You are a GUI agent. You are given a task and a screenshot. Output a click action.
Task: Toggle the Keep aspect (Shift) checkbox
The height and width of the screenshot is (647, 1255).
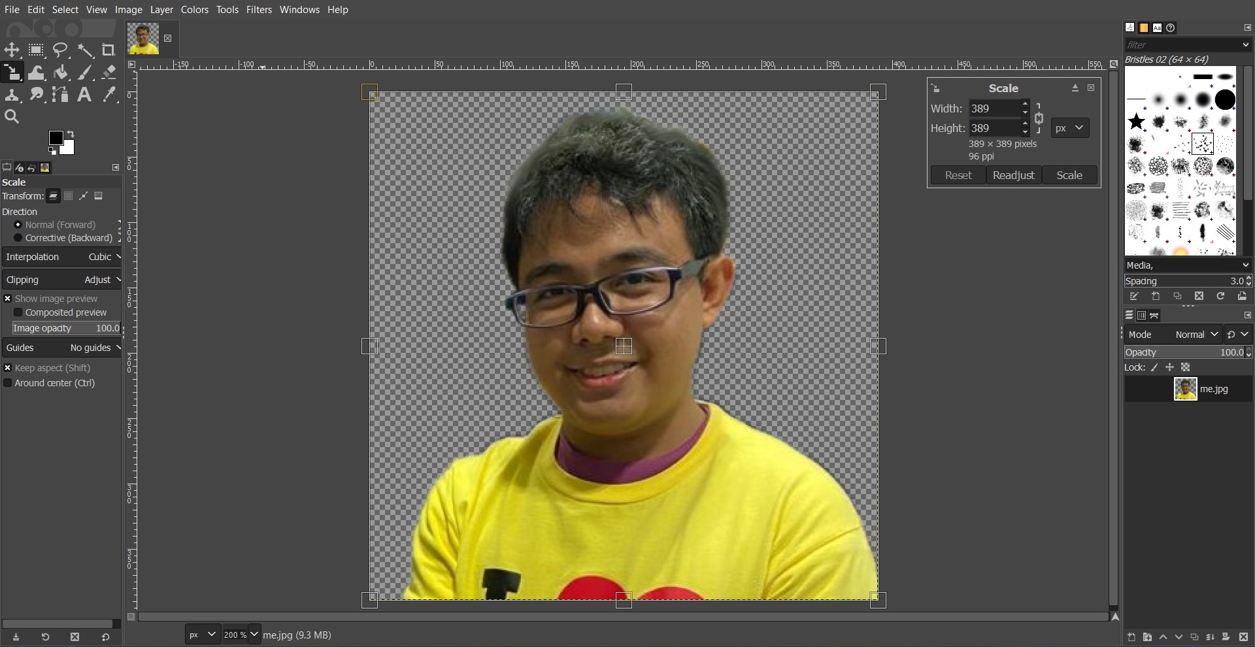click(x=8, y=369)
